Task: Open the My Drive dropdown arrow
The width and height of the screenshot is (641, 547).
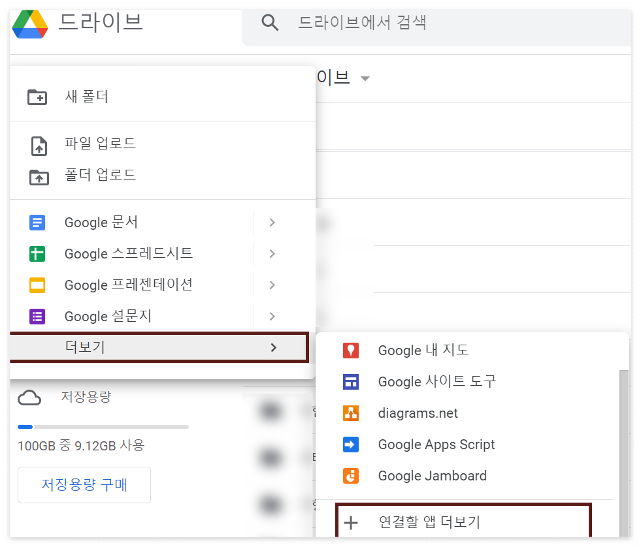Action: coord(365,78)
